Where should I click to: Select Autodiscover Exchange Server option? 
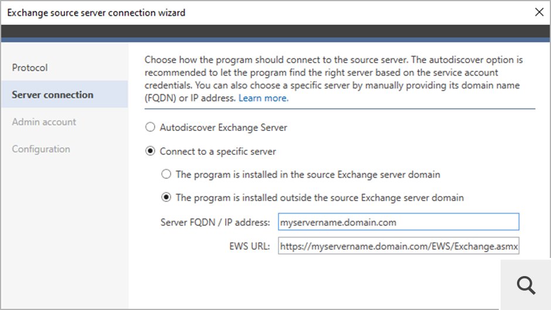pyautogui.click(x=151, y=127)
